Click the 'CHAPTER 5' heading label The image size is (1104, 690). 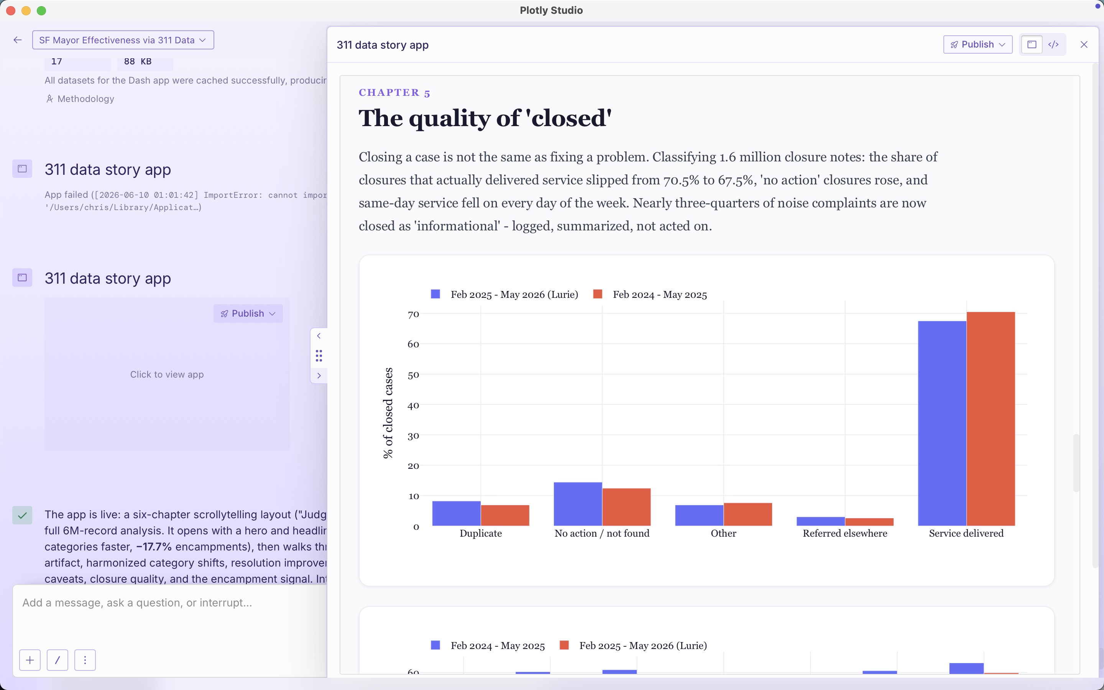(394, 93)
